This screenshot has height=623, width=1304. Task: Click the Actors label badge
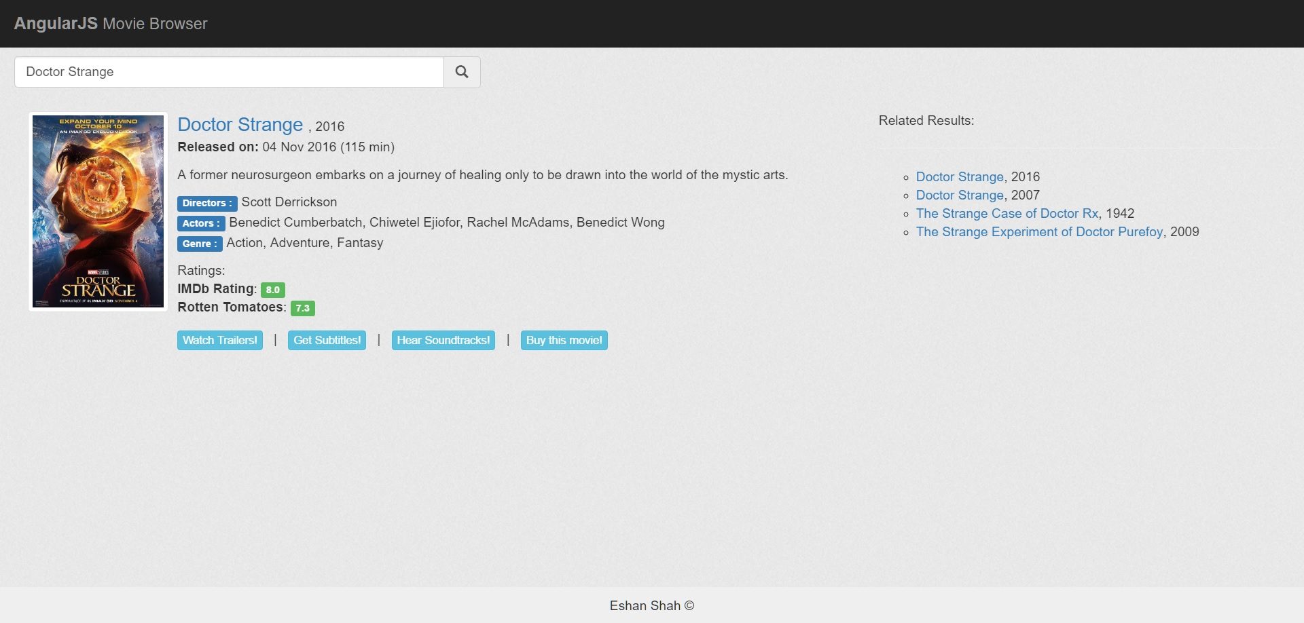(x=201, y=224)
